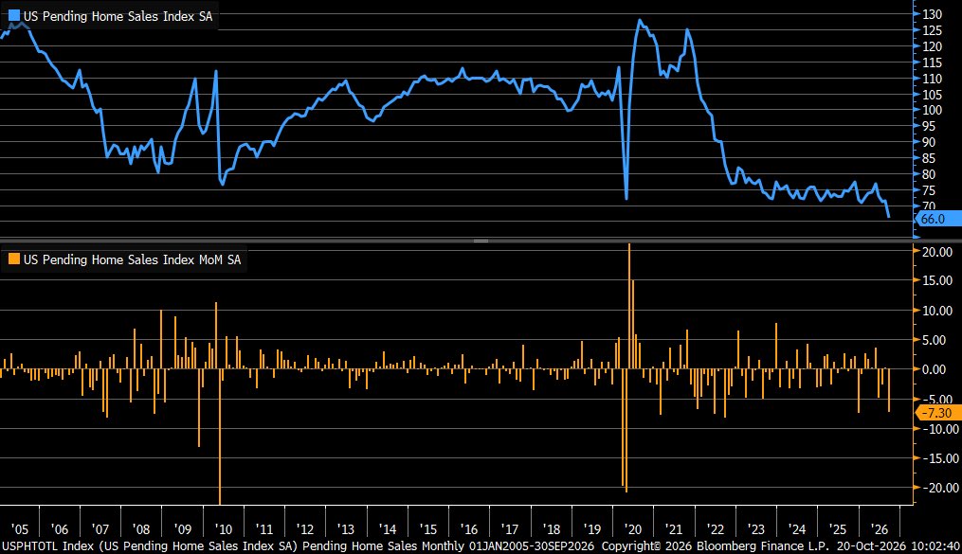Click the '10 year label on time axis
962x554 pixels.
pyautogui.click(x=224, y=528)
